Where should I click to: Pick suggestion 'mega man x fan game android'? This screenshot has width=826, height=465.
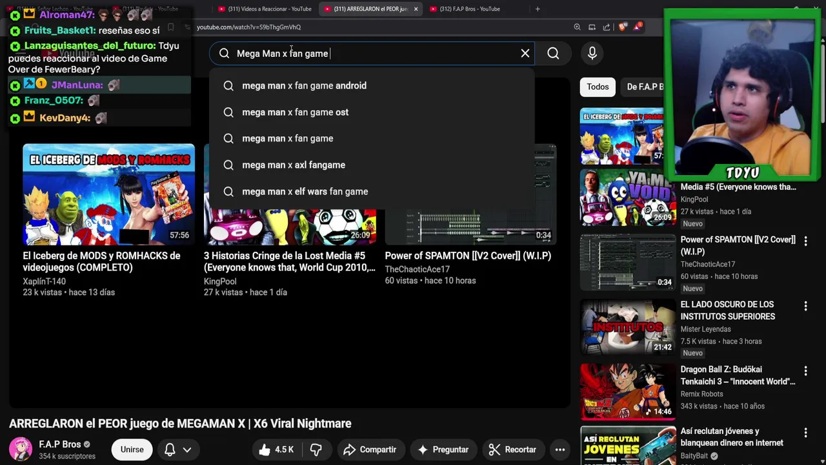click(x=372, y=86)
